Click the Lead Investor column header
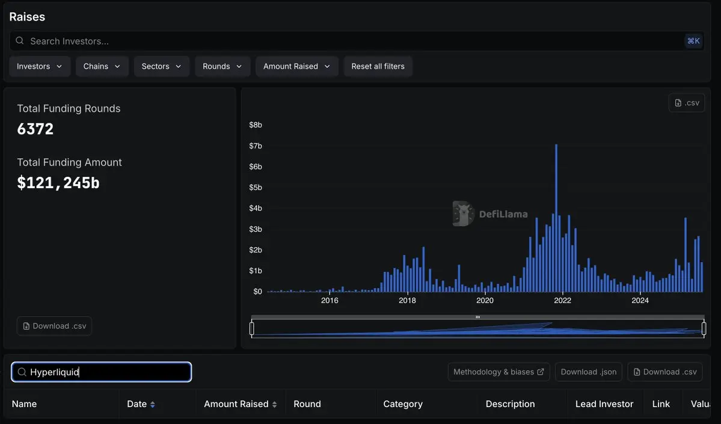The width and height of the screenshot is (721, 424). pyautogui.click(x=604, y=404)
